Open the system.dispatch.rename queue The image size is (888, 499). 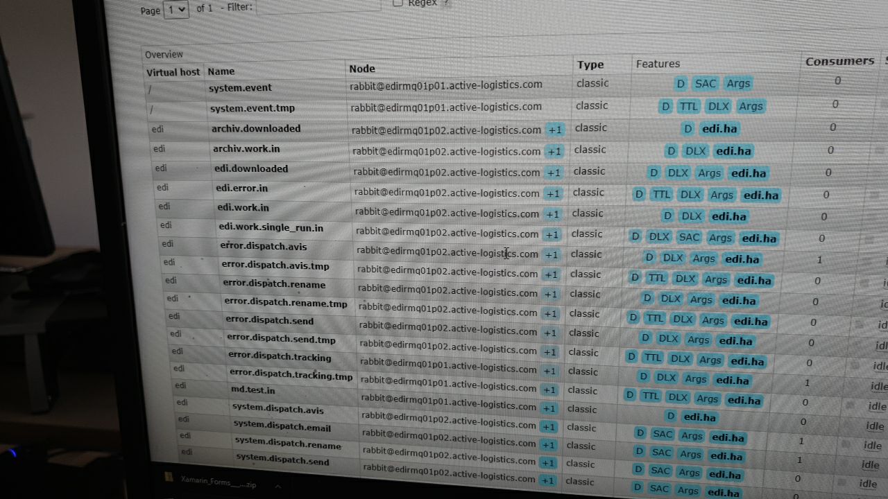288,443
